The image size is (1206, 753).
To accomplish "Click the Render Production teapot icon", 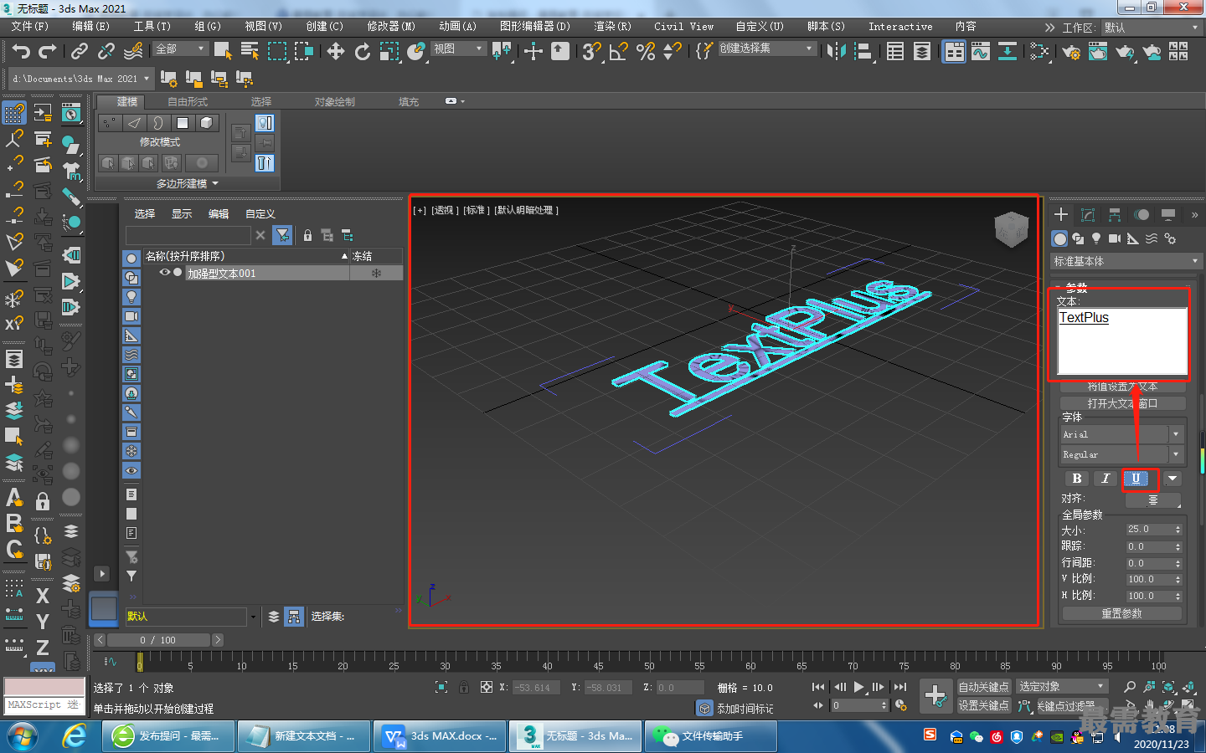I will point(1125,52).
